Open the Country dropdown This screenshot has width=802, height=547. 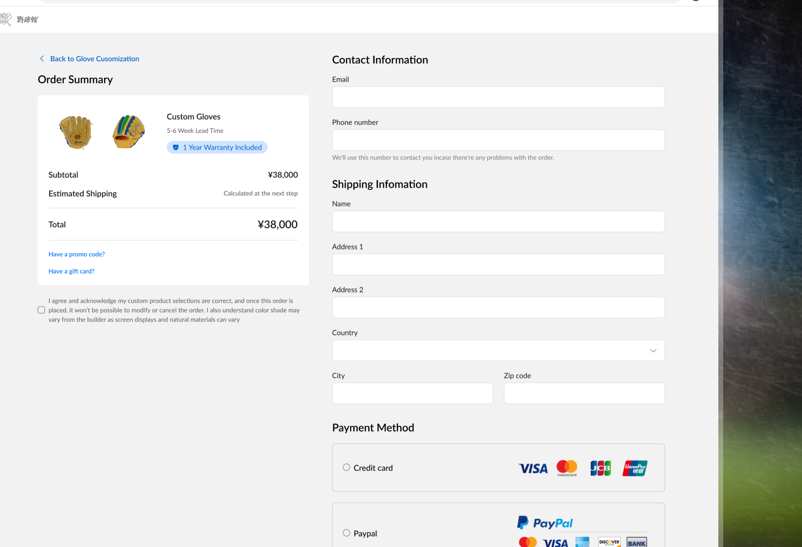coord(499,350)
